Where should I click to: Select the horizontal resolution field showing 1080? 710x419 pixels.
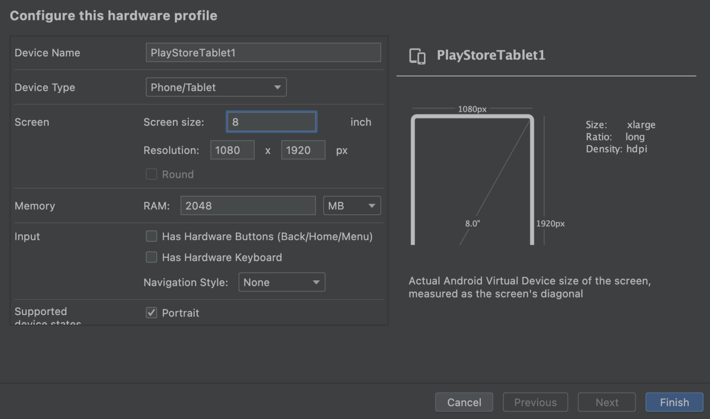point(232,150)
